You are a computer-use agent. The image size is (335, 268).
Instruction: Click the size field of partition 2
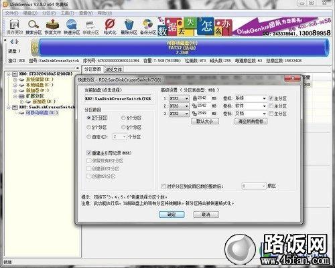[204, 106]
